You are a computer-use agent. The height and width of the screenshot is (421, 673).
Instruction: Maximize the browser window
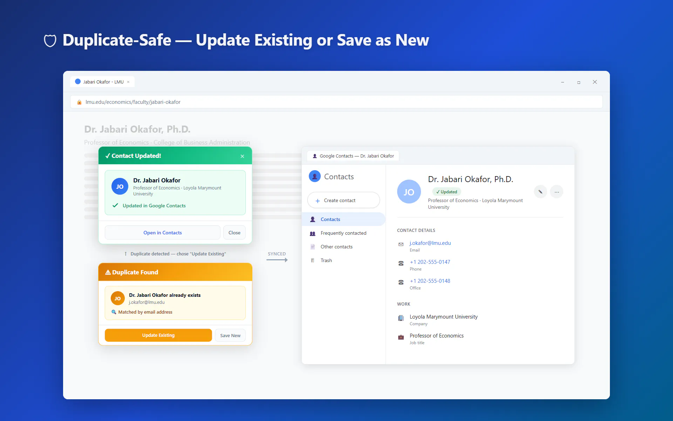[x=579, y=82]
